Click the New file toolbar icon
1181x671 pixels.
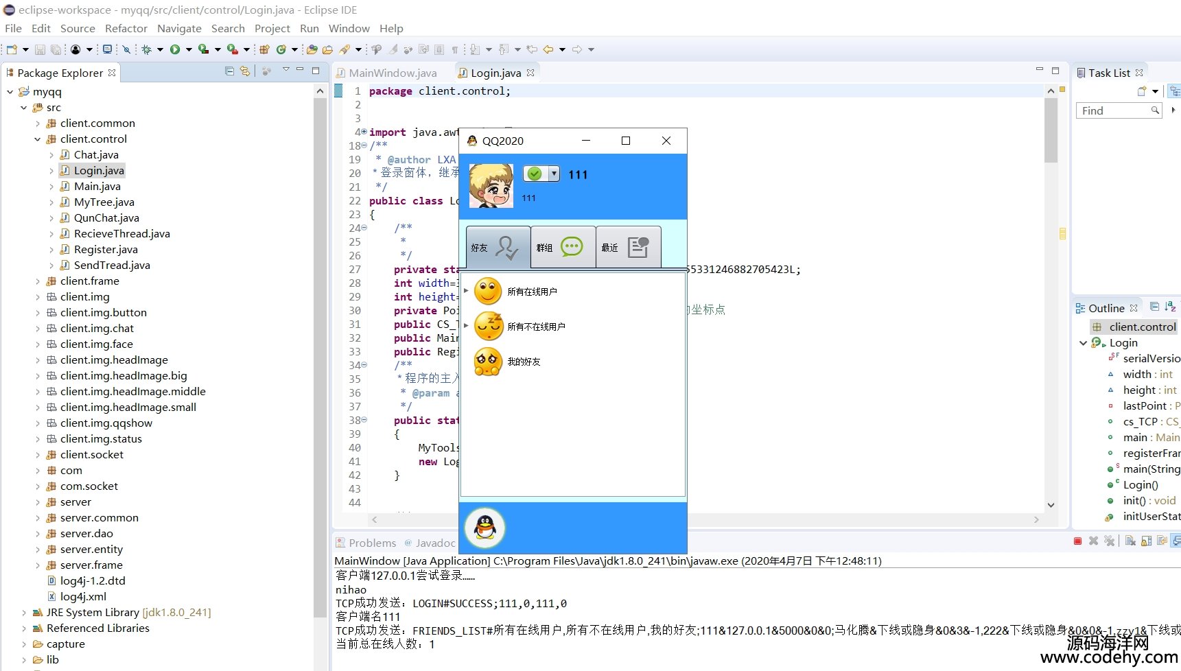click(x=12, y=49)
